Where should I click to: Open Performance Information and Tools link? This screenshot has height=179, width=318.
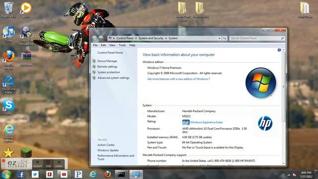(x=116, y=157)
